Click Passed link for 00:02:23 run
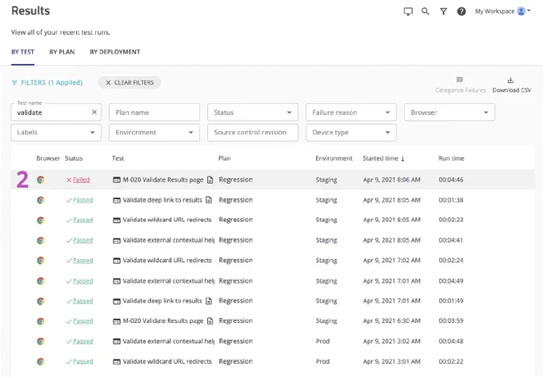This screenshot has height=378, width=544. tap(83, 220)
